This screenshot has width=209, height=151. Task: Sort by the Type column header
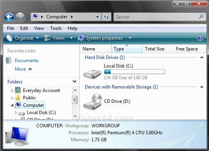127,49
